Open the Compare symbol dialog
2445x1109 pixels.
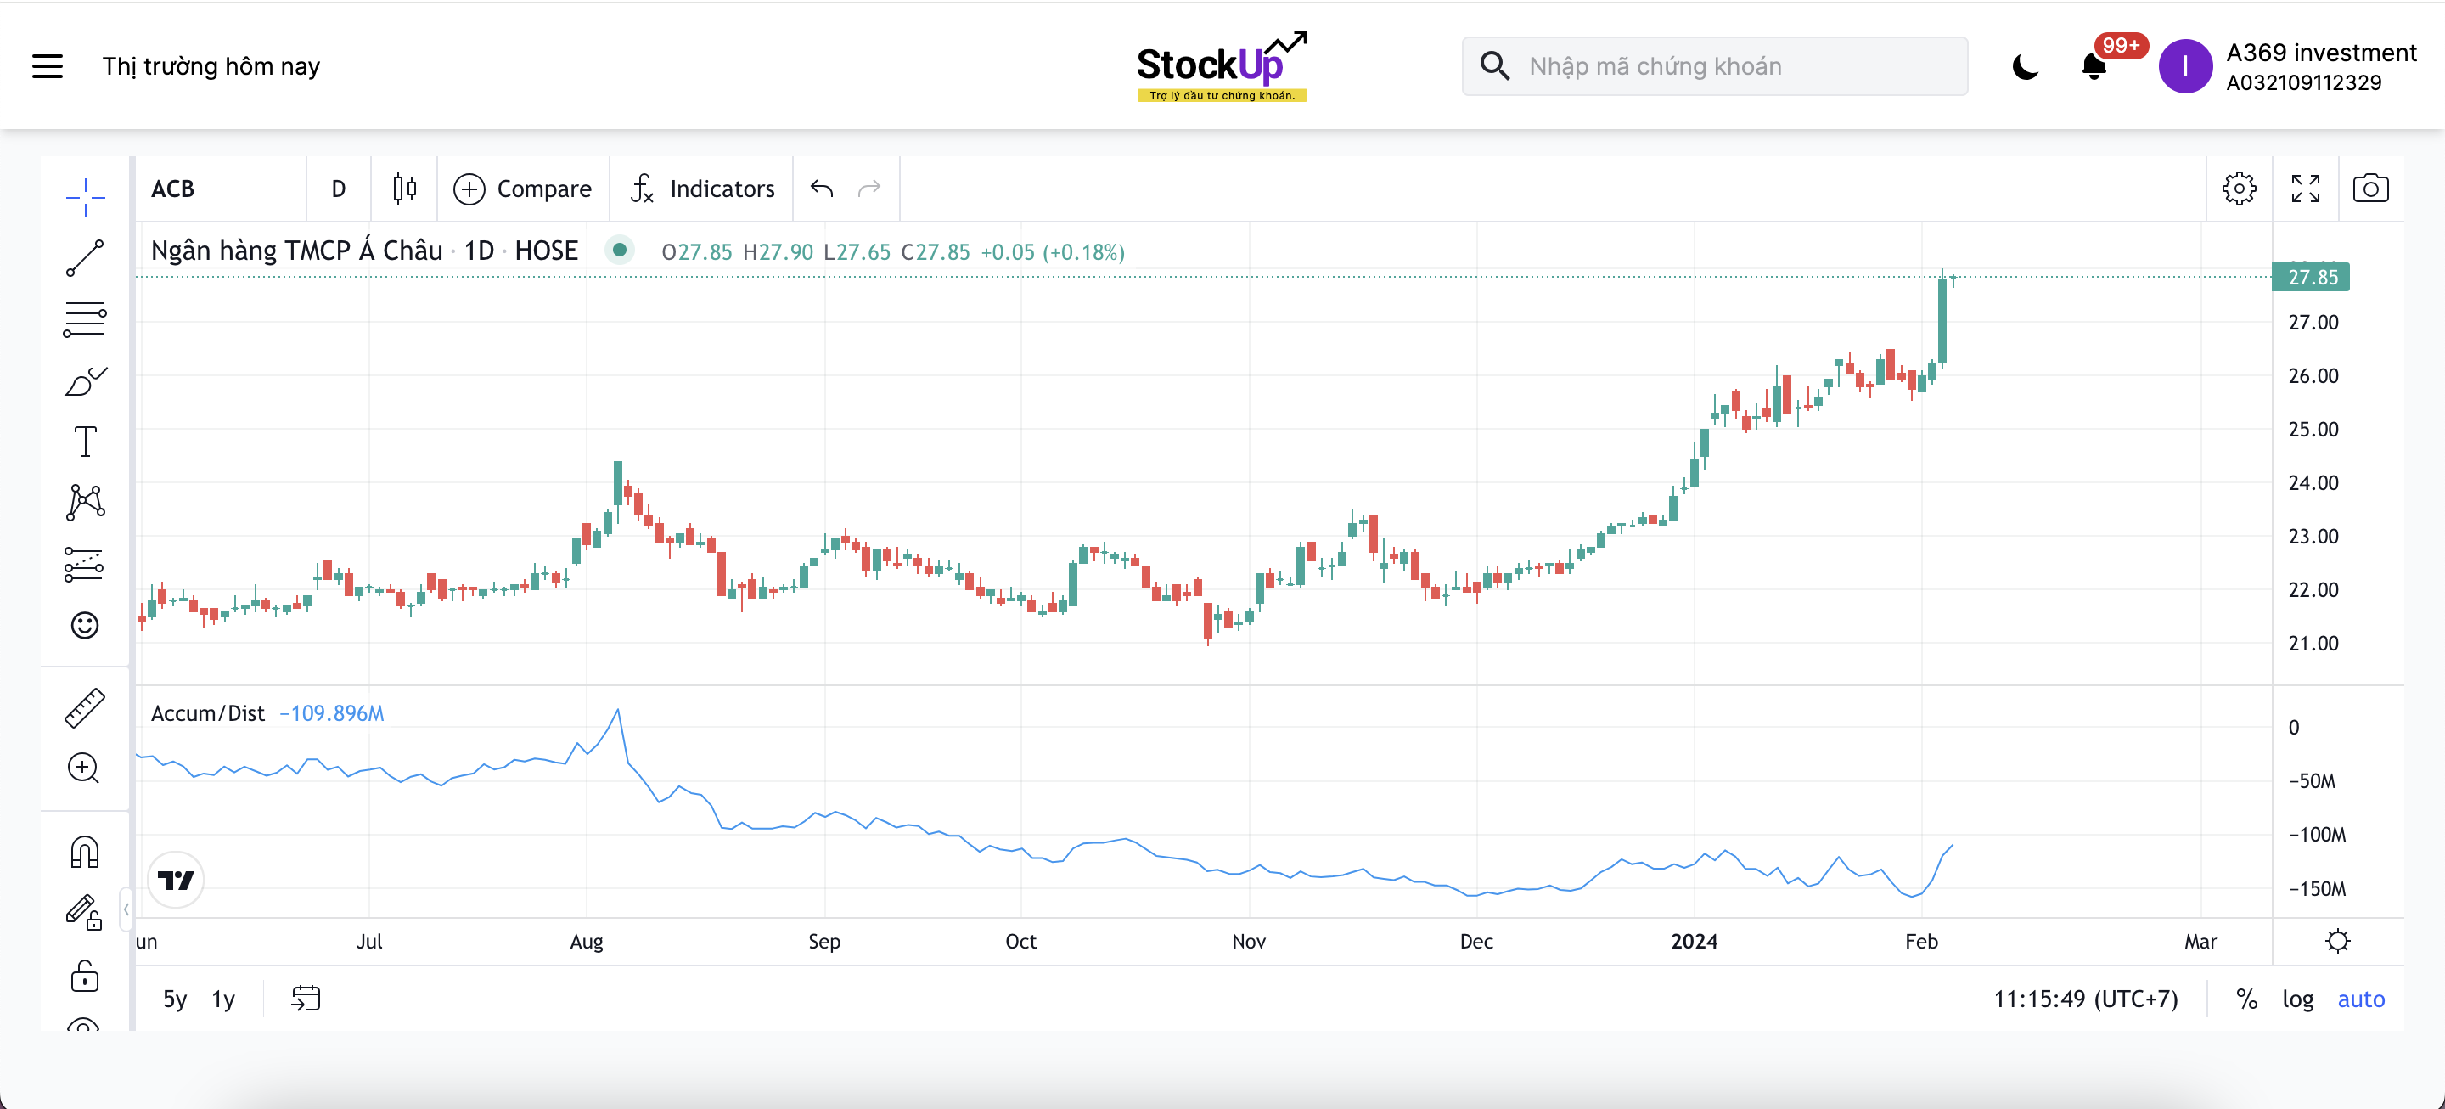pos(522,189)
